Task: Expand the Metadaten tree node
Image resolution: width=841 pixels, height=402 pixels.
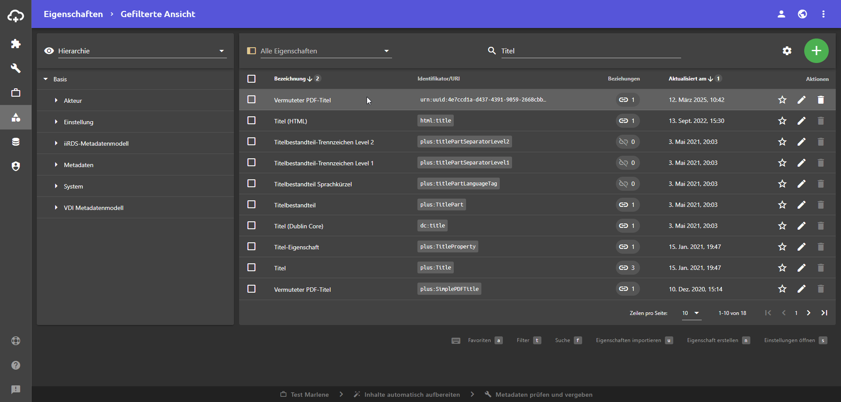Action: 56,165
